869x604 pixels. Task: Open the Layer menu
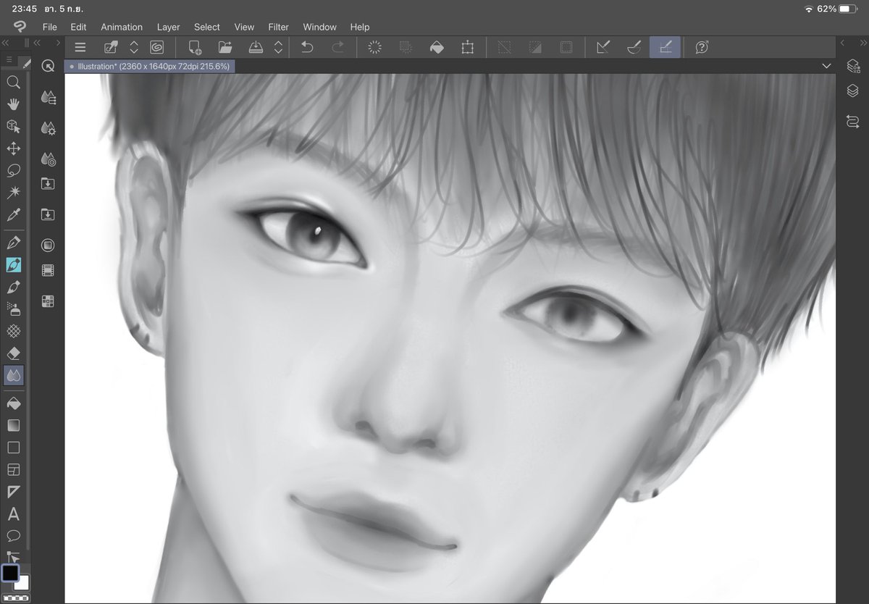pyautogui.click(x=168, y=27)
